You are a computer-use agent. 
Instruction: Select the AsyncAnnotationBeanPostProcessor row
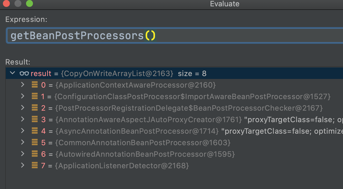coord(174,131)
